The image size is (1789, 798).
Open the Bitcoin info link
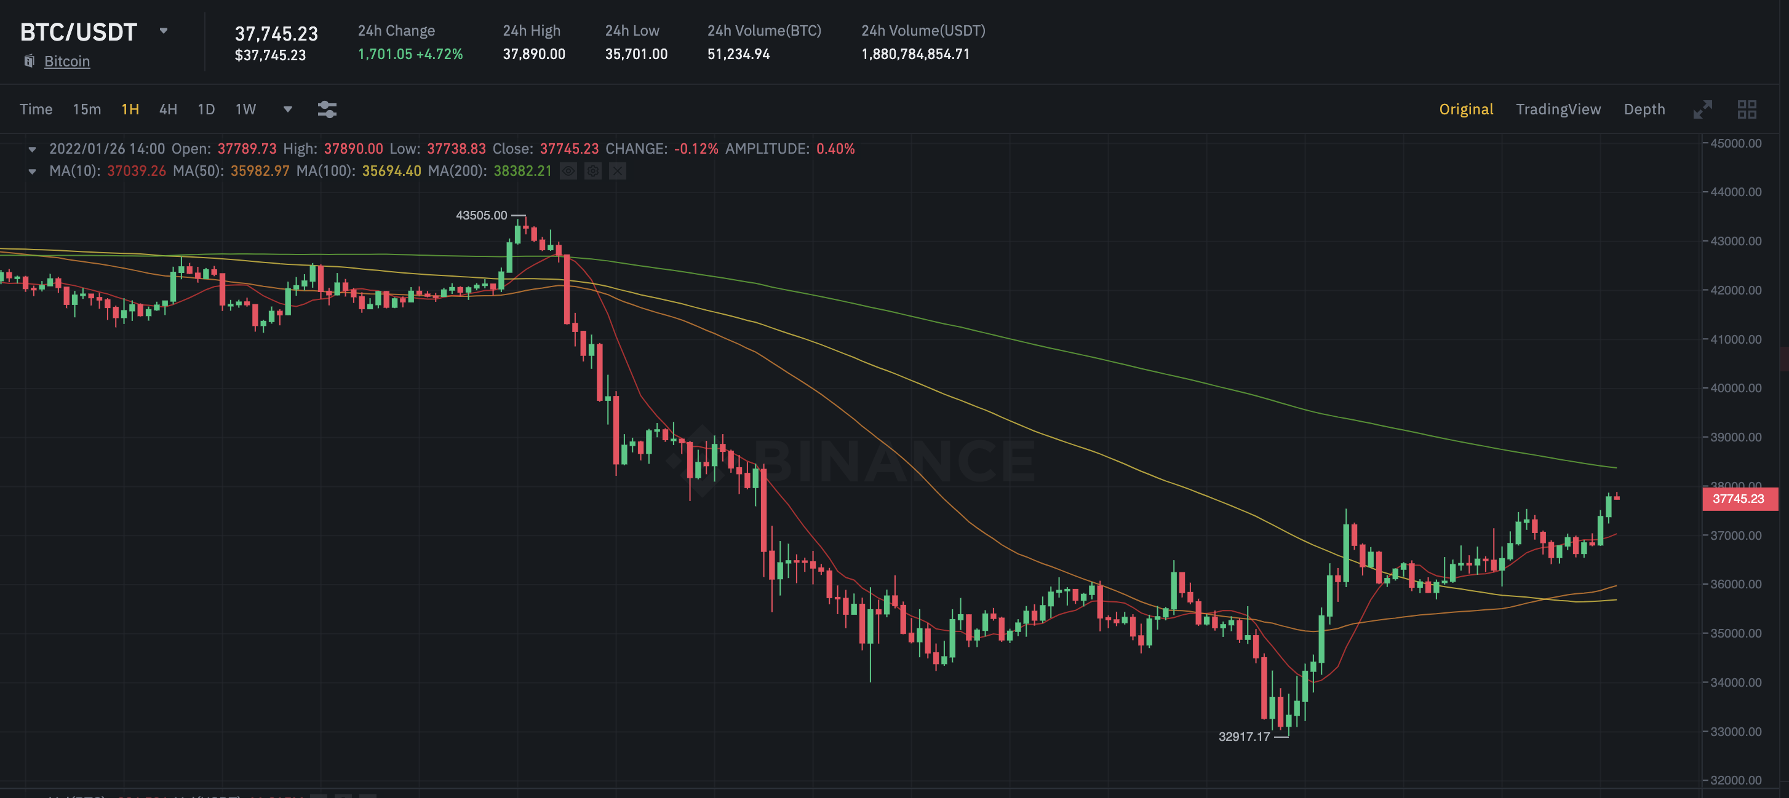pyautogui.click(x=66, y=61)
